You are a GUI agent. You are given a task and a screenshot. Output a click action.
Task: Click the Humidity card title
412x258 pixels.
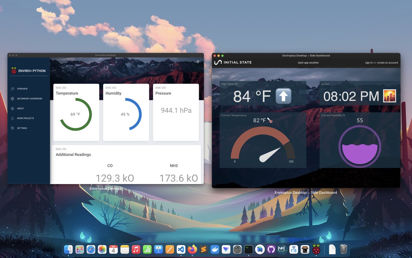[113, 93]
